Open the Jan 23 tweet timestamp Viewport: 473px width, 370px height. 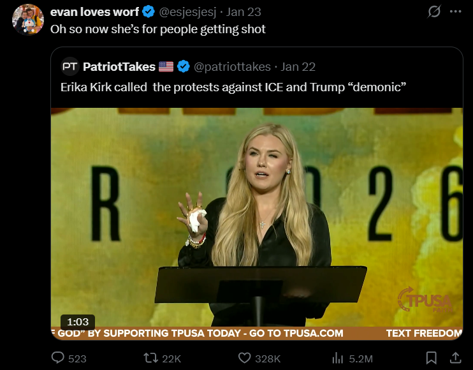244,12
